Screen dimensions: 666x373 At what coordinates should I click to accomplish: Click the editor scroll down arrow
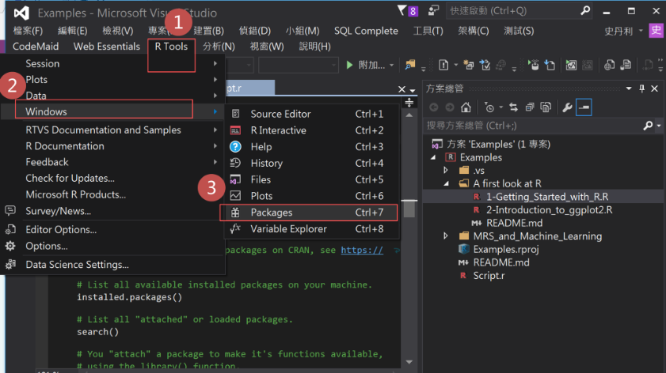point(409,362)
